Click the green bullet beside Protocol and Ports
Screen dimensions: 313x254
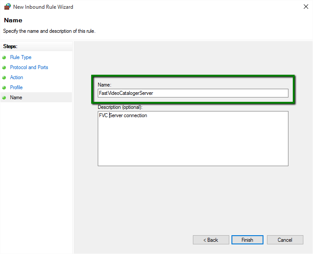[4, 67]
